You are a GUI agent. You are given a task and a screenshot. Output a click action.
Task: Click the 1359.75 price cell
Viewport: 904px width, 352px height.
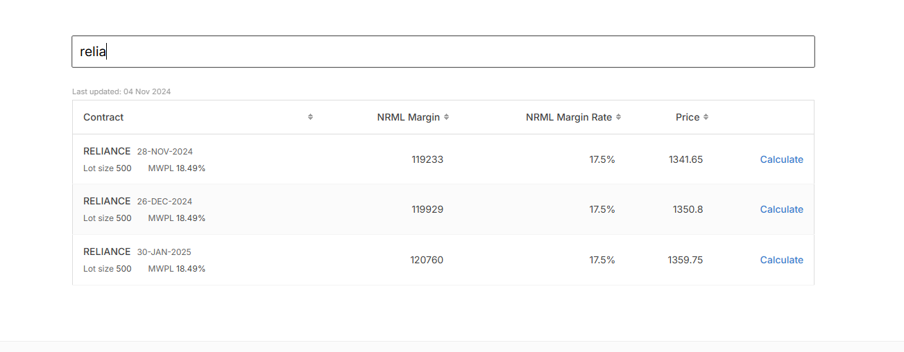(685, 260)
